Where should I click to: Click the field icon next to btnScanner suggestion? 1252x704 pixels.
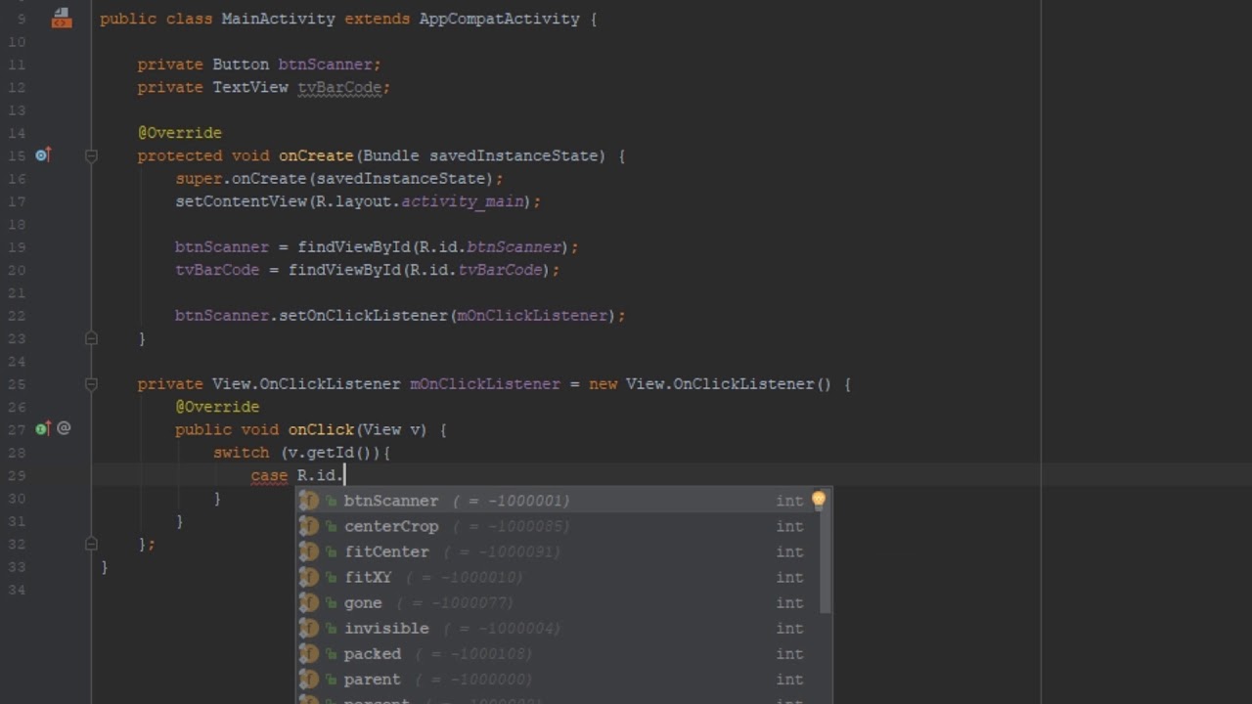click(309, 501)
